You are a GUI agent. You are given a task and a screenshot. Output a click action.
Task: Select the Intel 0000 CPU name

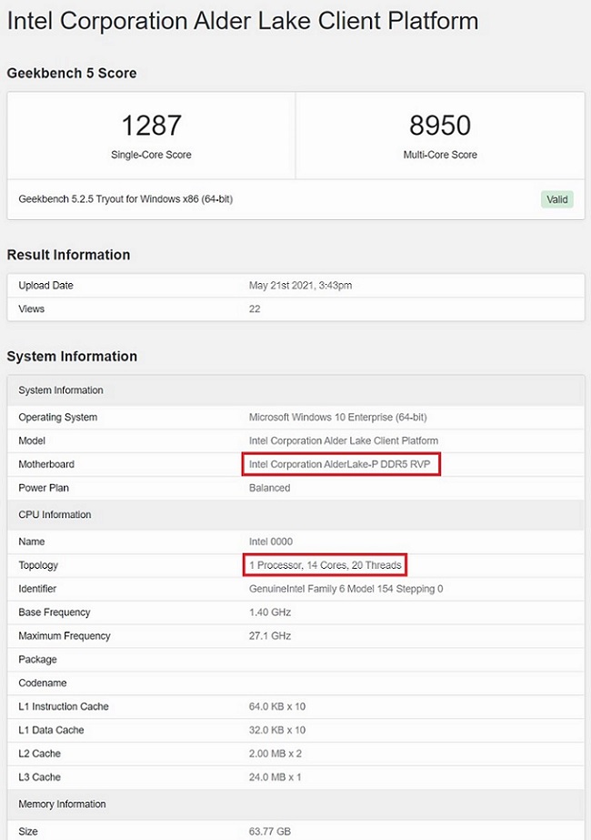pos(271,541)
